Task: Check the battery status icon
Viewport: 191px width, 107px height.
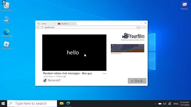Action: tap(160, 104)
